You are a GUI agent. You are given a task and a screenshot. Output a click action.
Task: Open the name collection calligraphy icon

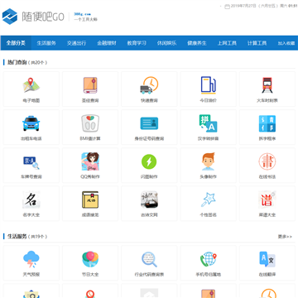tap(31, 199)
